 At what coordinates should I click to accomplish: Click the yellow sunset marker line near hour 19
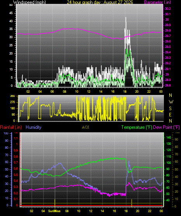click(132, 203)
